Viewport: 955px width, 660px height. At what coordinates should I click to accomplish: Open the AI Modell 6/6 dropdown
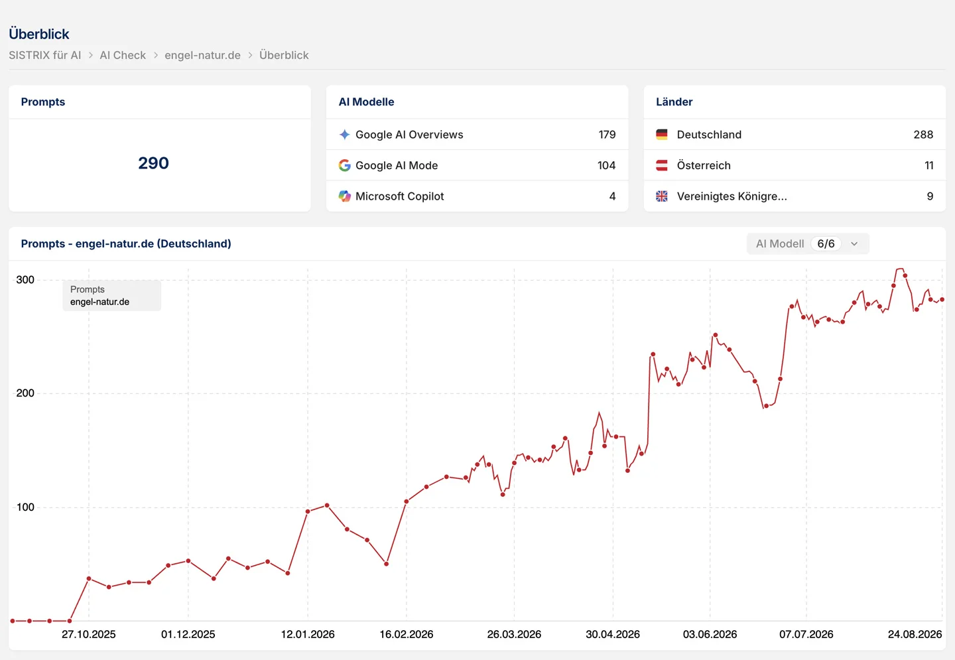[808, 243]
